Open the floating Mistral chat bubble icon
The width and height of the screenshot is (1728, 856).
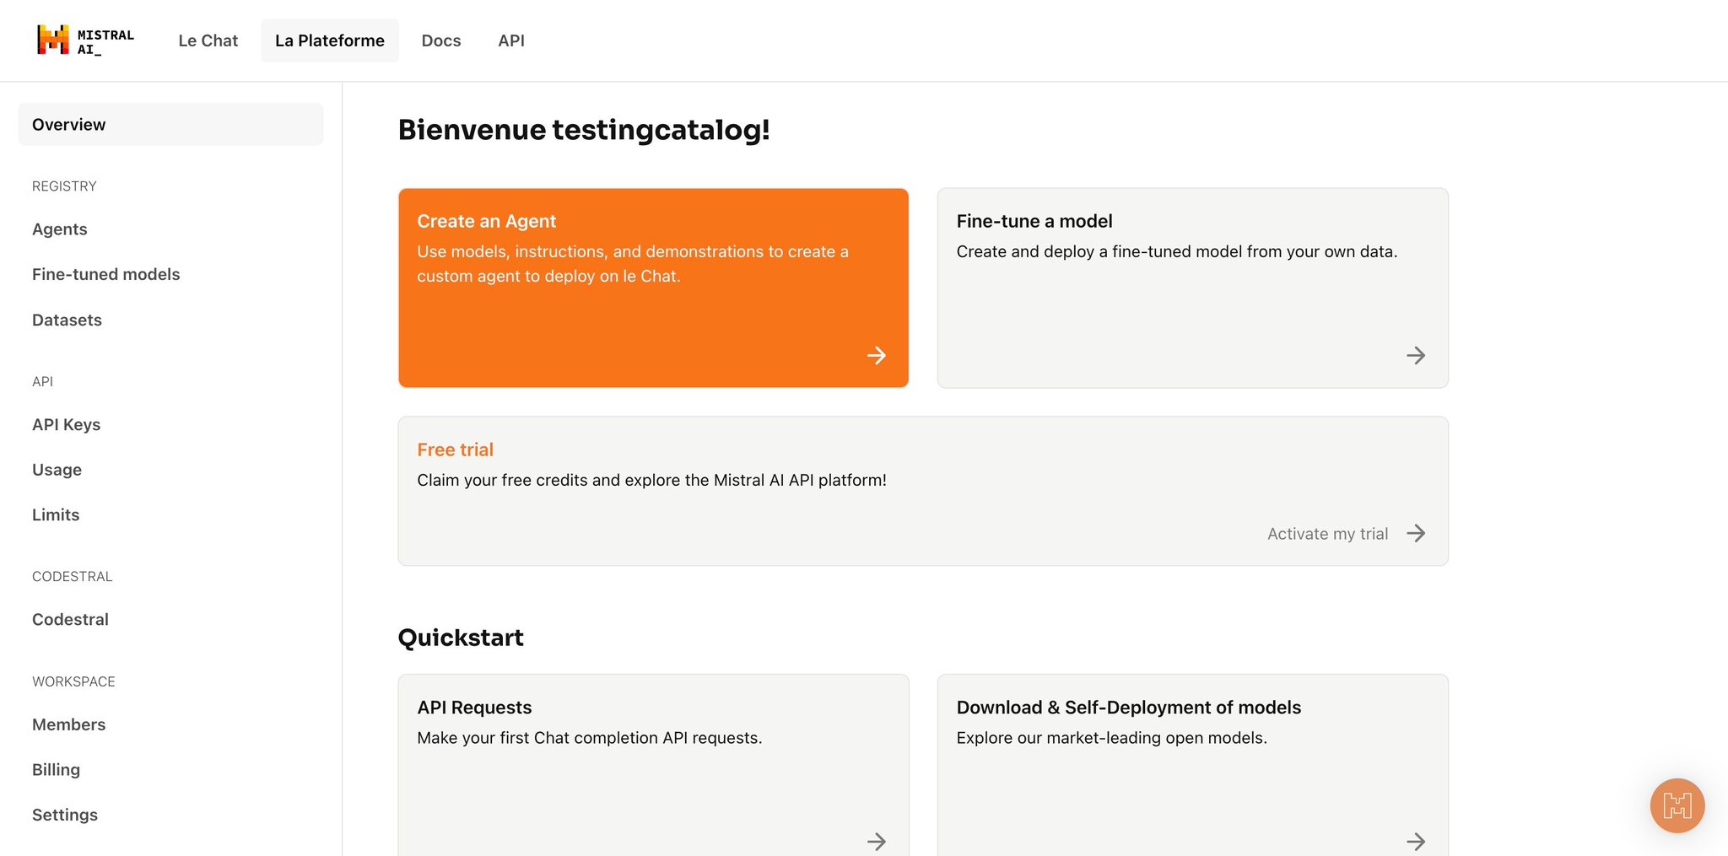(1677, 805)
